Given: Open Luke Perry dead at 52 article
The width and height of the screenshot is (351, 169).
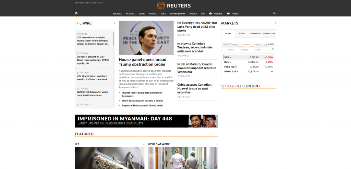Looking at the screenshot, I should click(197, 27).
